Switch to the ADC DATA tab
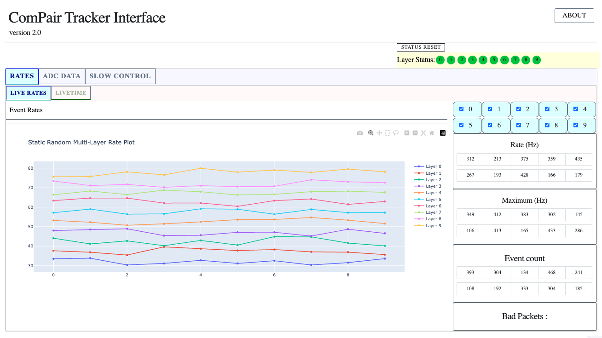Image resolution: width=602 pixels, height=338 pixels. pyautogui.click(x=62, y=76)
